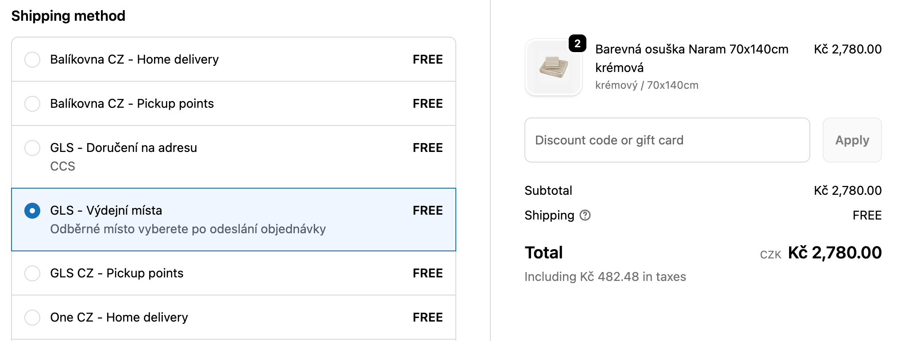Click the GLS CZ - Pickup points label
Image resolution: width=909 pixels, height=341 pixels.
click(116, 273)
